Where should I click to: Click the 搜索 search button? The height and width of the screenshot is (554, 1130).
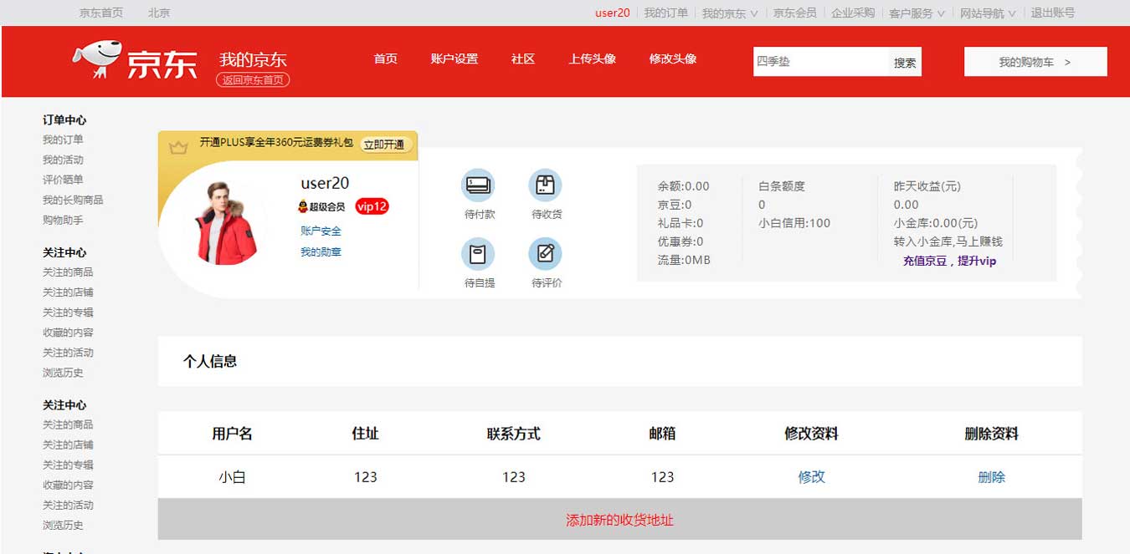[905, 62]
